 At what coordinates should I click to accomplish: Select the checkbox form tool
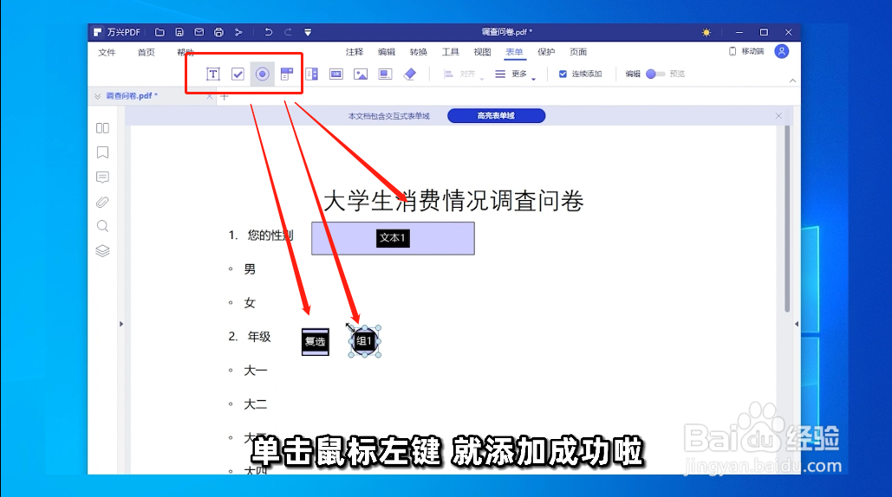(x=238, y=74)
